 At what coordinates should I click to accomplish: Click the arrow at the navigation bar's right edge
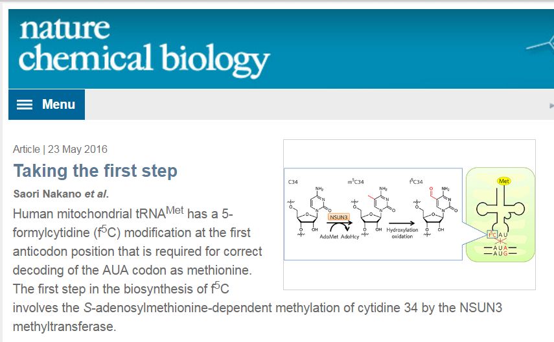(551, 106)
